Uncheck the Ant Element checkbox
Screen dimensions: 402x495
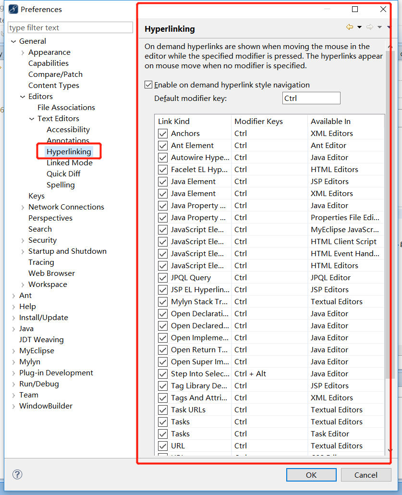point(163,146)
